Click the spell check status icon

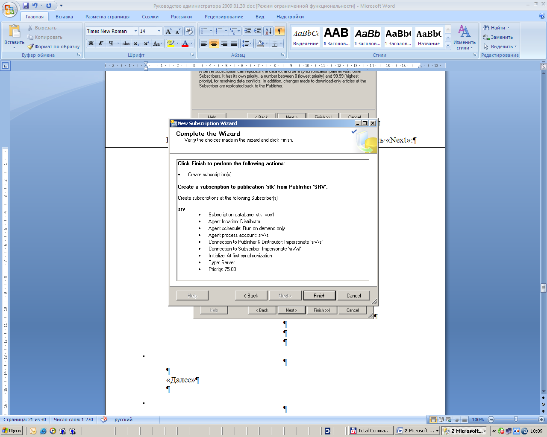104,420
